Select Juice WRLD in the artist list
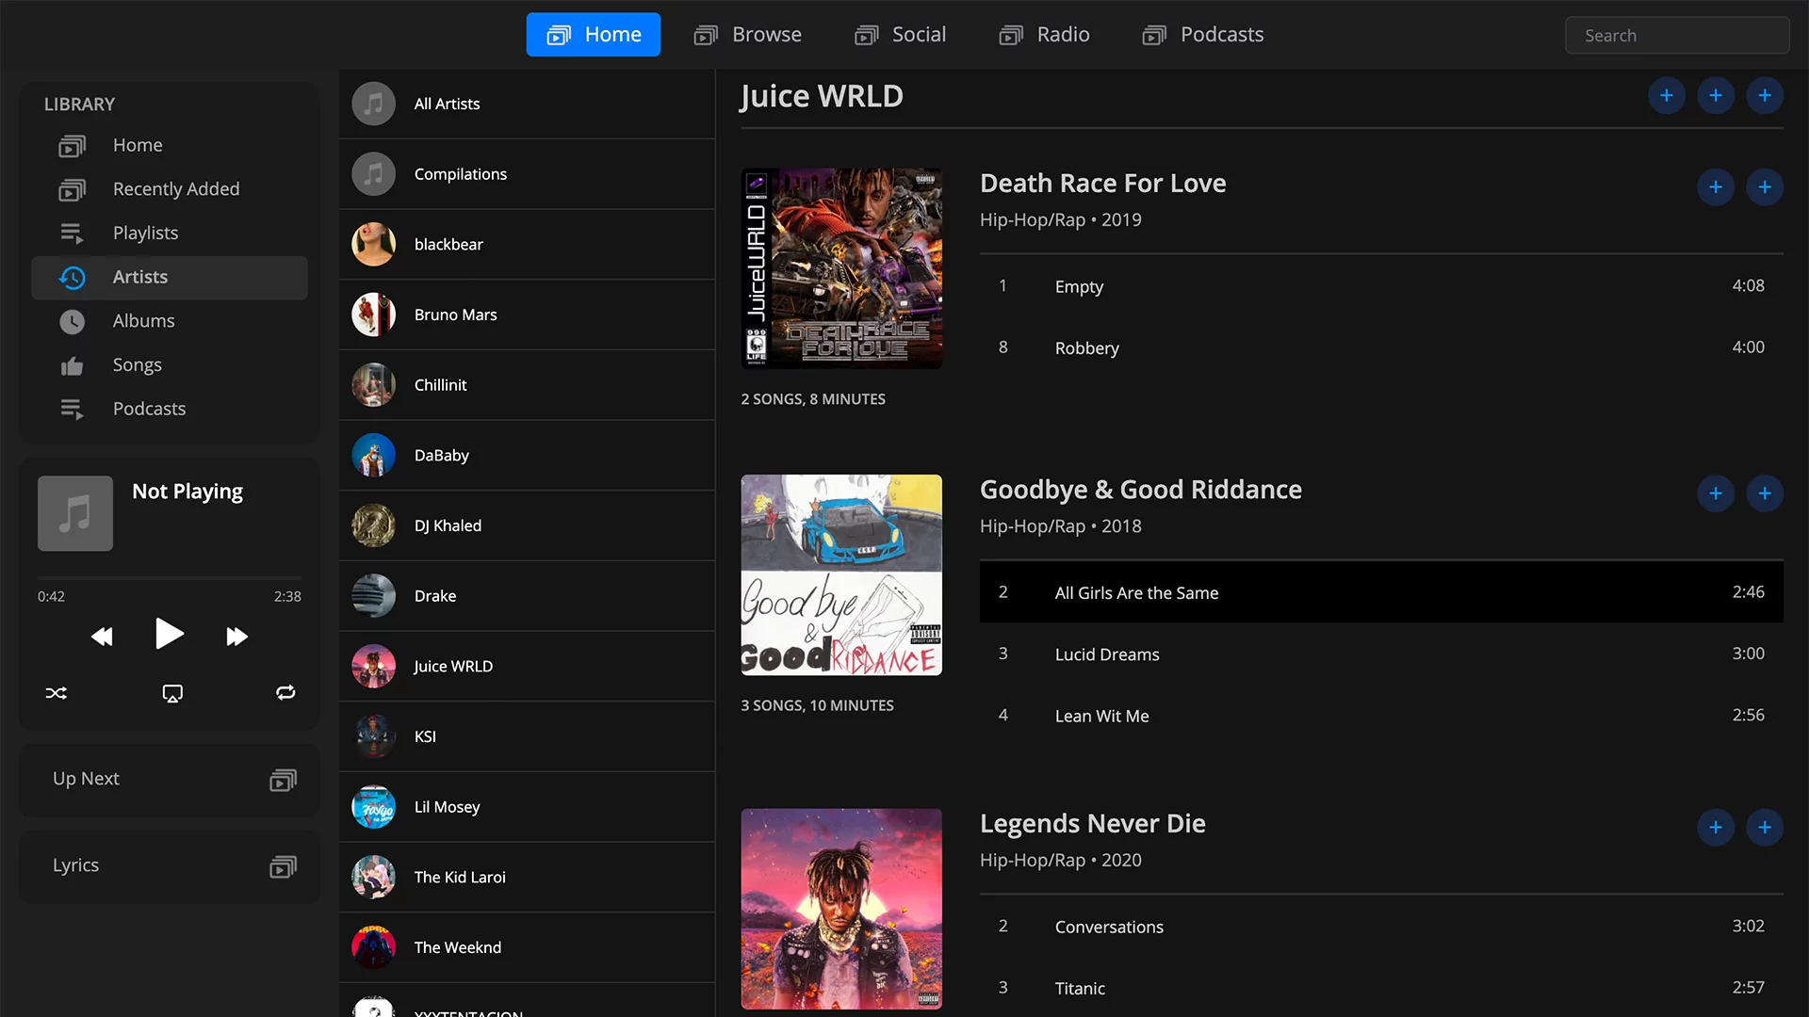The width and height of the screenshot is (1809, 1017). (527, 667)
